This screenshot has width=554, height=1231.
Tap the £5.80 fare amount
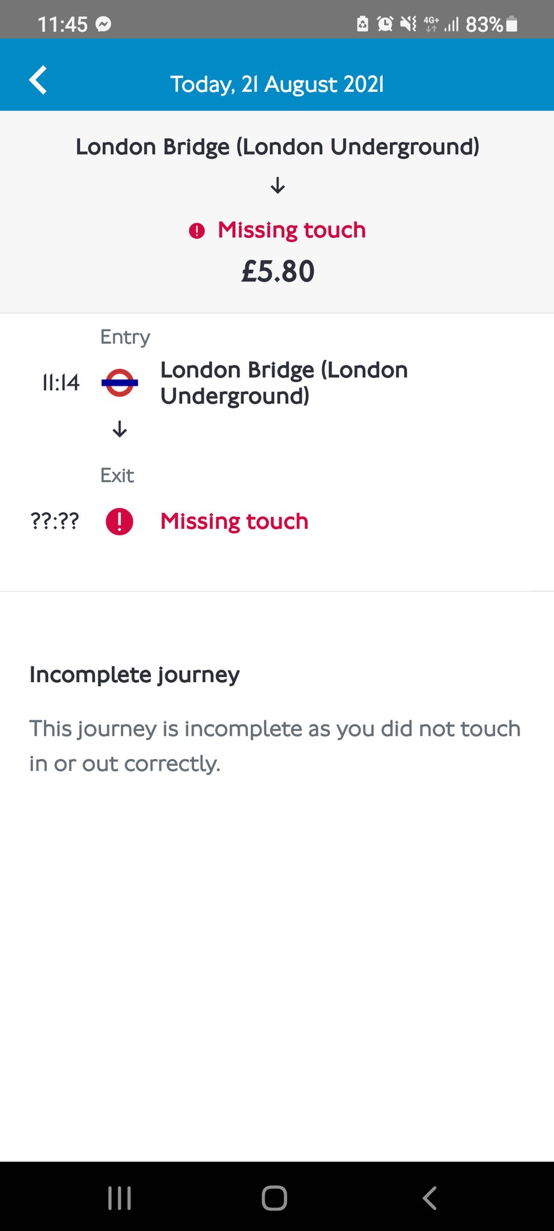click(x=278, y=271)
